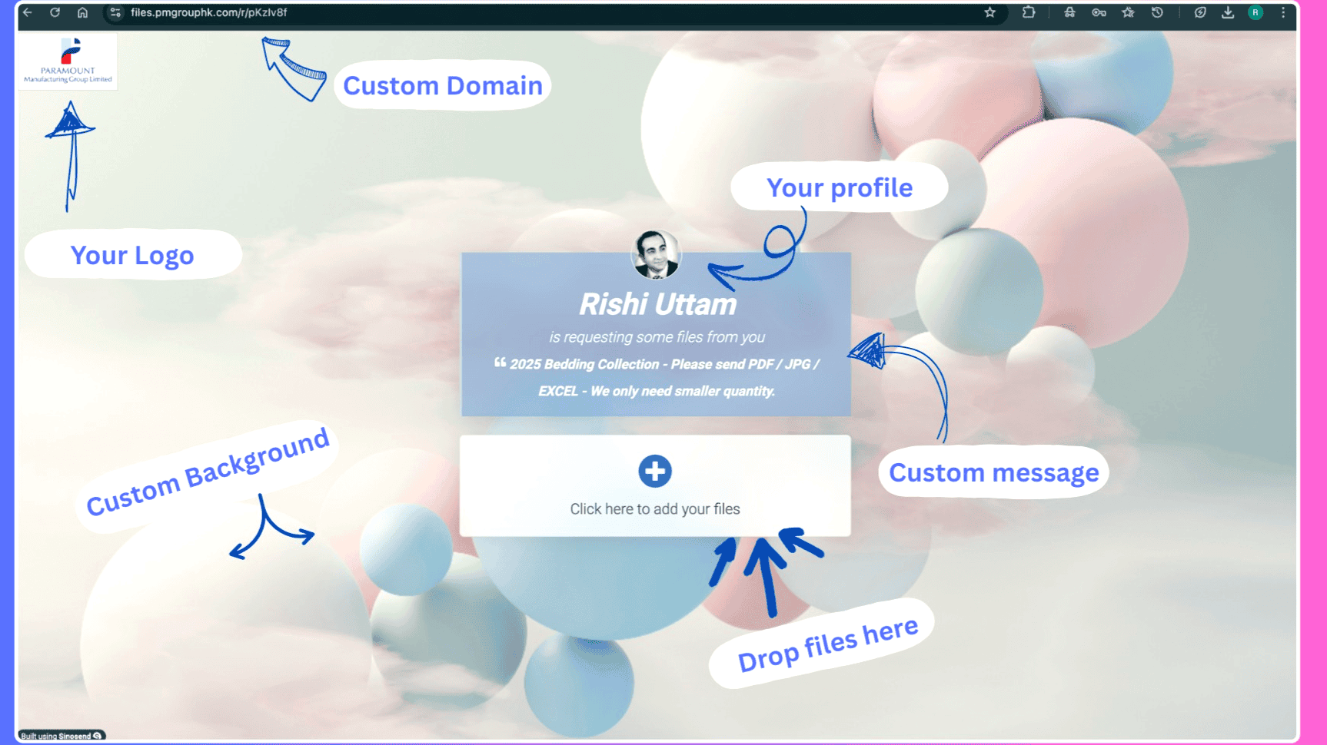Open the password key icon in toolbar
1327x745 pixels.
coord(1099,12)
